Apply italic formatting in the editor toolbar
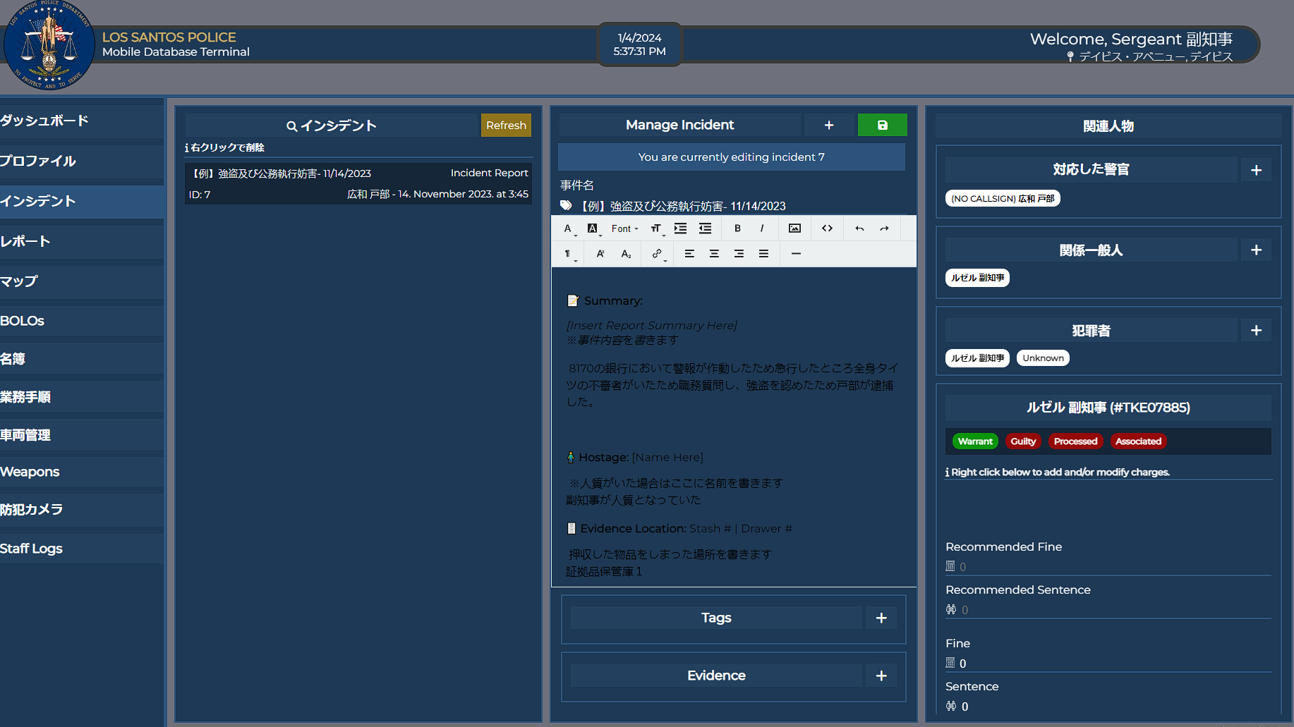The height and width of the screenshot is (727, 1294). click(762, 228)
